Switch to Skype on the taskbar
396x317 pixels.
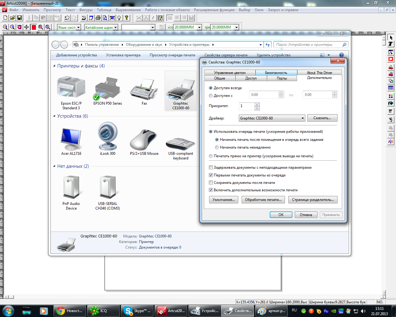[x=137, y=311]
